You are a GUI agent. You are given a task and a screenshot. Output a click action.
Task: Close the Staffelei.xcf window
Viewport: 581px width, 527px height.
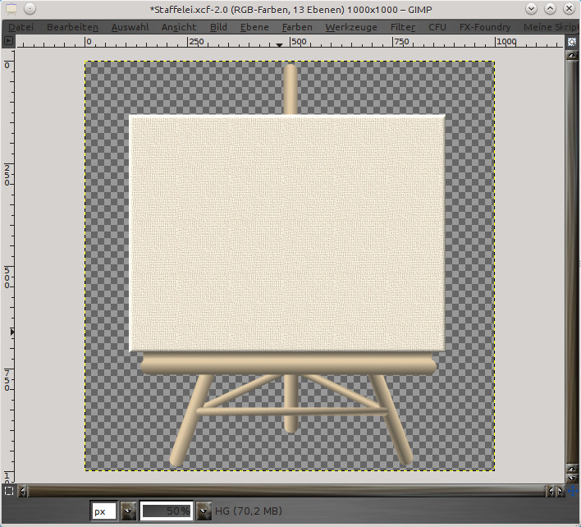click(x=567, y=8)
